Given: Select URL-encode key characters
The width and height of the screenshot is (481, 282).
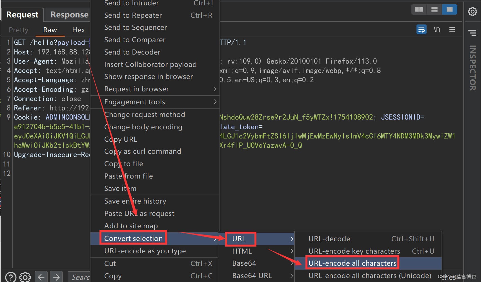Looking at the screenshot, I should point(368,251).
